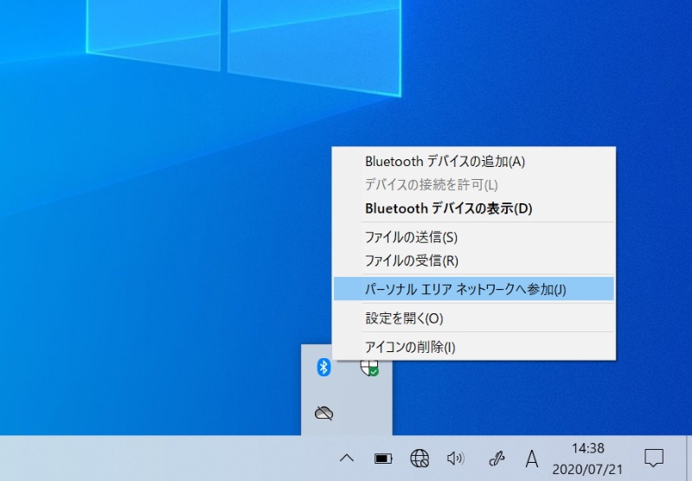Viewport: 692px width, 481px height.
Task: Open the volume speaker icon
Action: [456, 458]
